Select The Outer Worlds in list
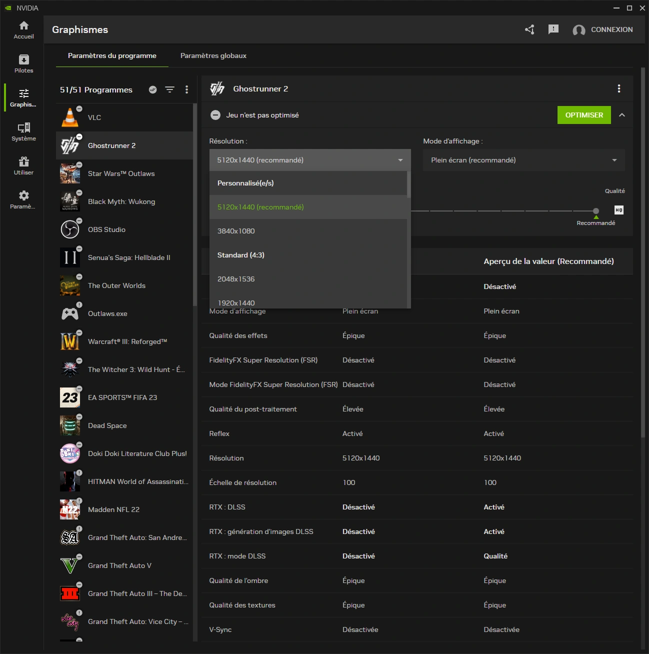The image size is (649, 654). point(124,285)
